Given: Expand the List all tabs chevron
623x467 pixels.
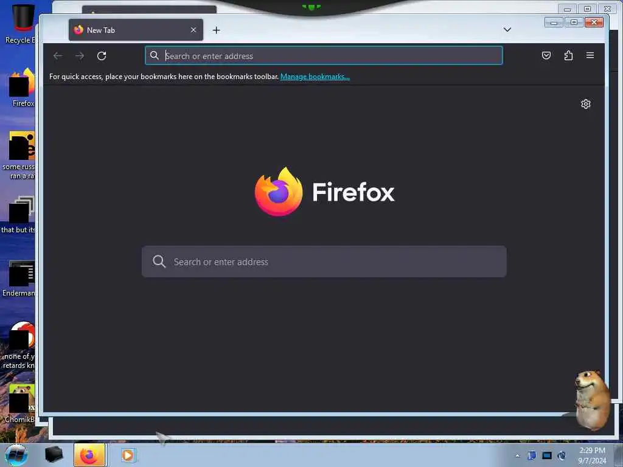Looking at the screenshot, I should point(507,30).
